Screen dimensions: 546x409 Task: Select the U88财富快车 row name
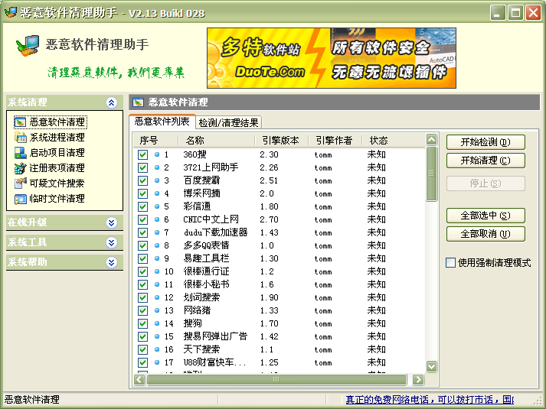215,362
